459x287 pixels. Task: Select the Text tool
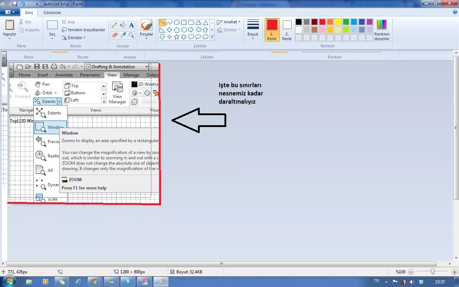tap(132, 25)
